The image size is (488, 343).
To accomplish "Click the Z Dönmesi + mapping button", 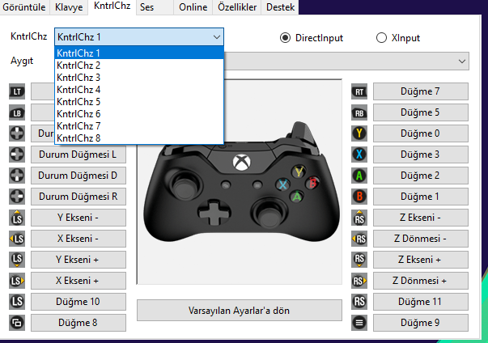I will coord(421,281).
